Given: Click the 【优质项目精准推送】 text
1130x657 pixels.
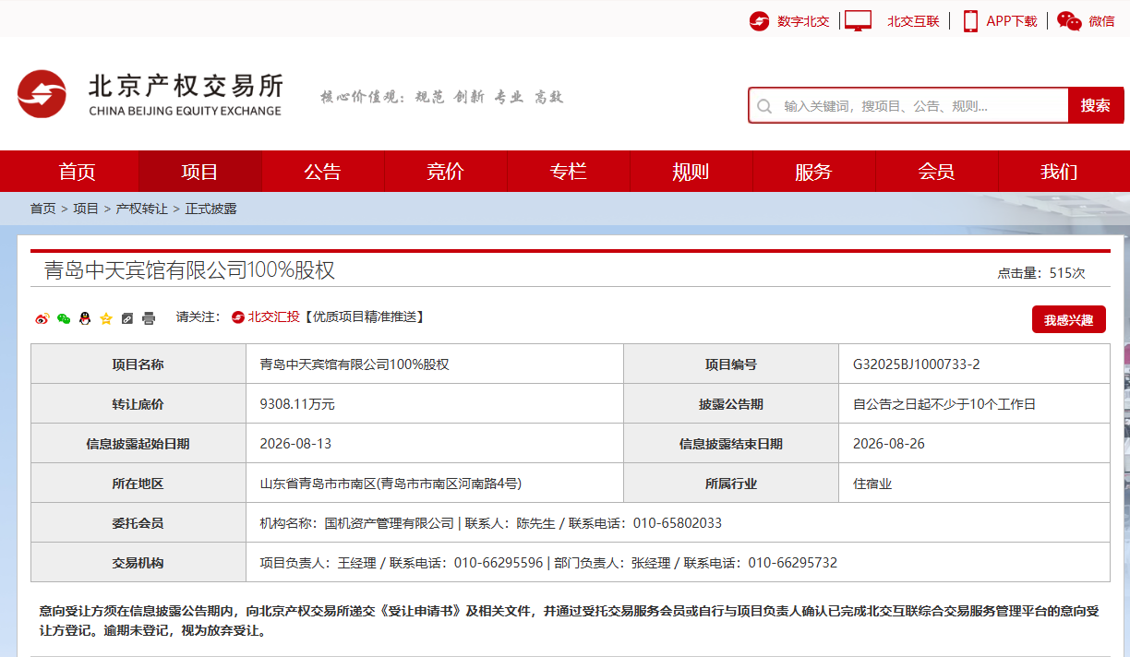Looking at the screenshot, I should click(364, 317).
